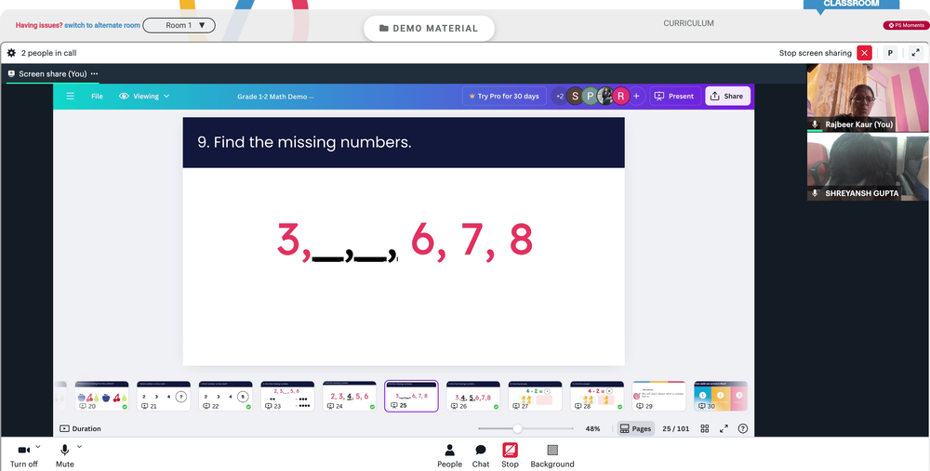Expand camera options chevron
Viewport: 930px width, 471px height.
click(38, 446)
